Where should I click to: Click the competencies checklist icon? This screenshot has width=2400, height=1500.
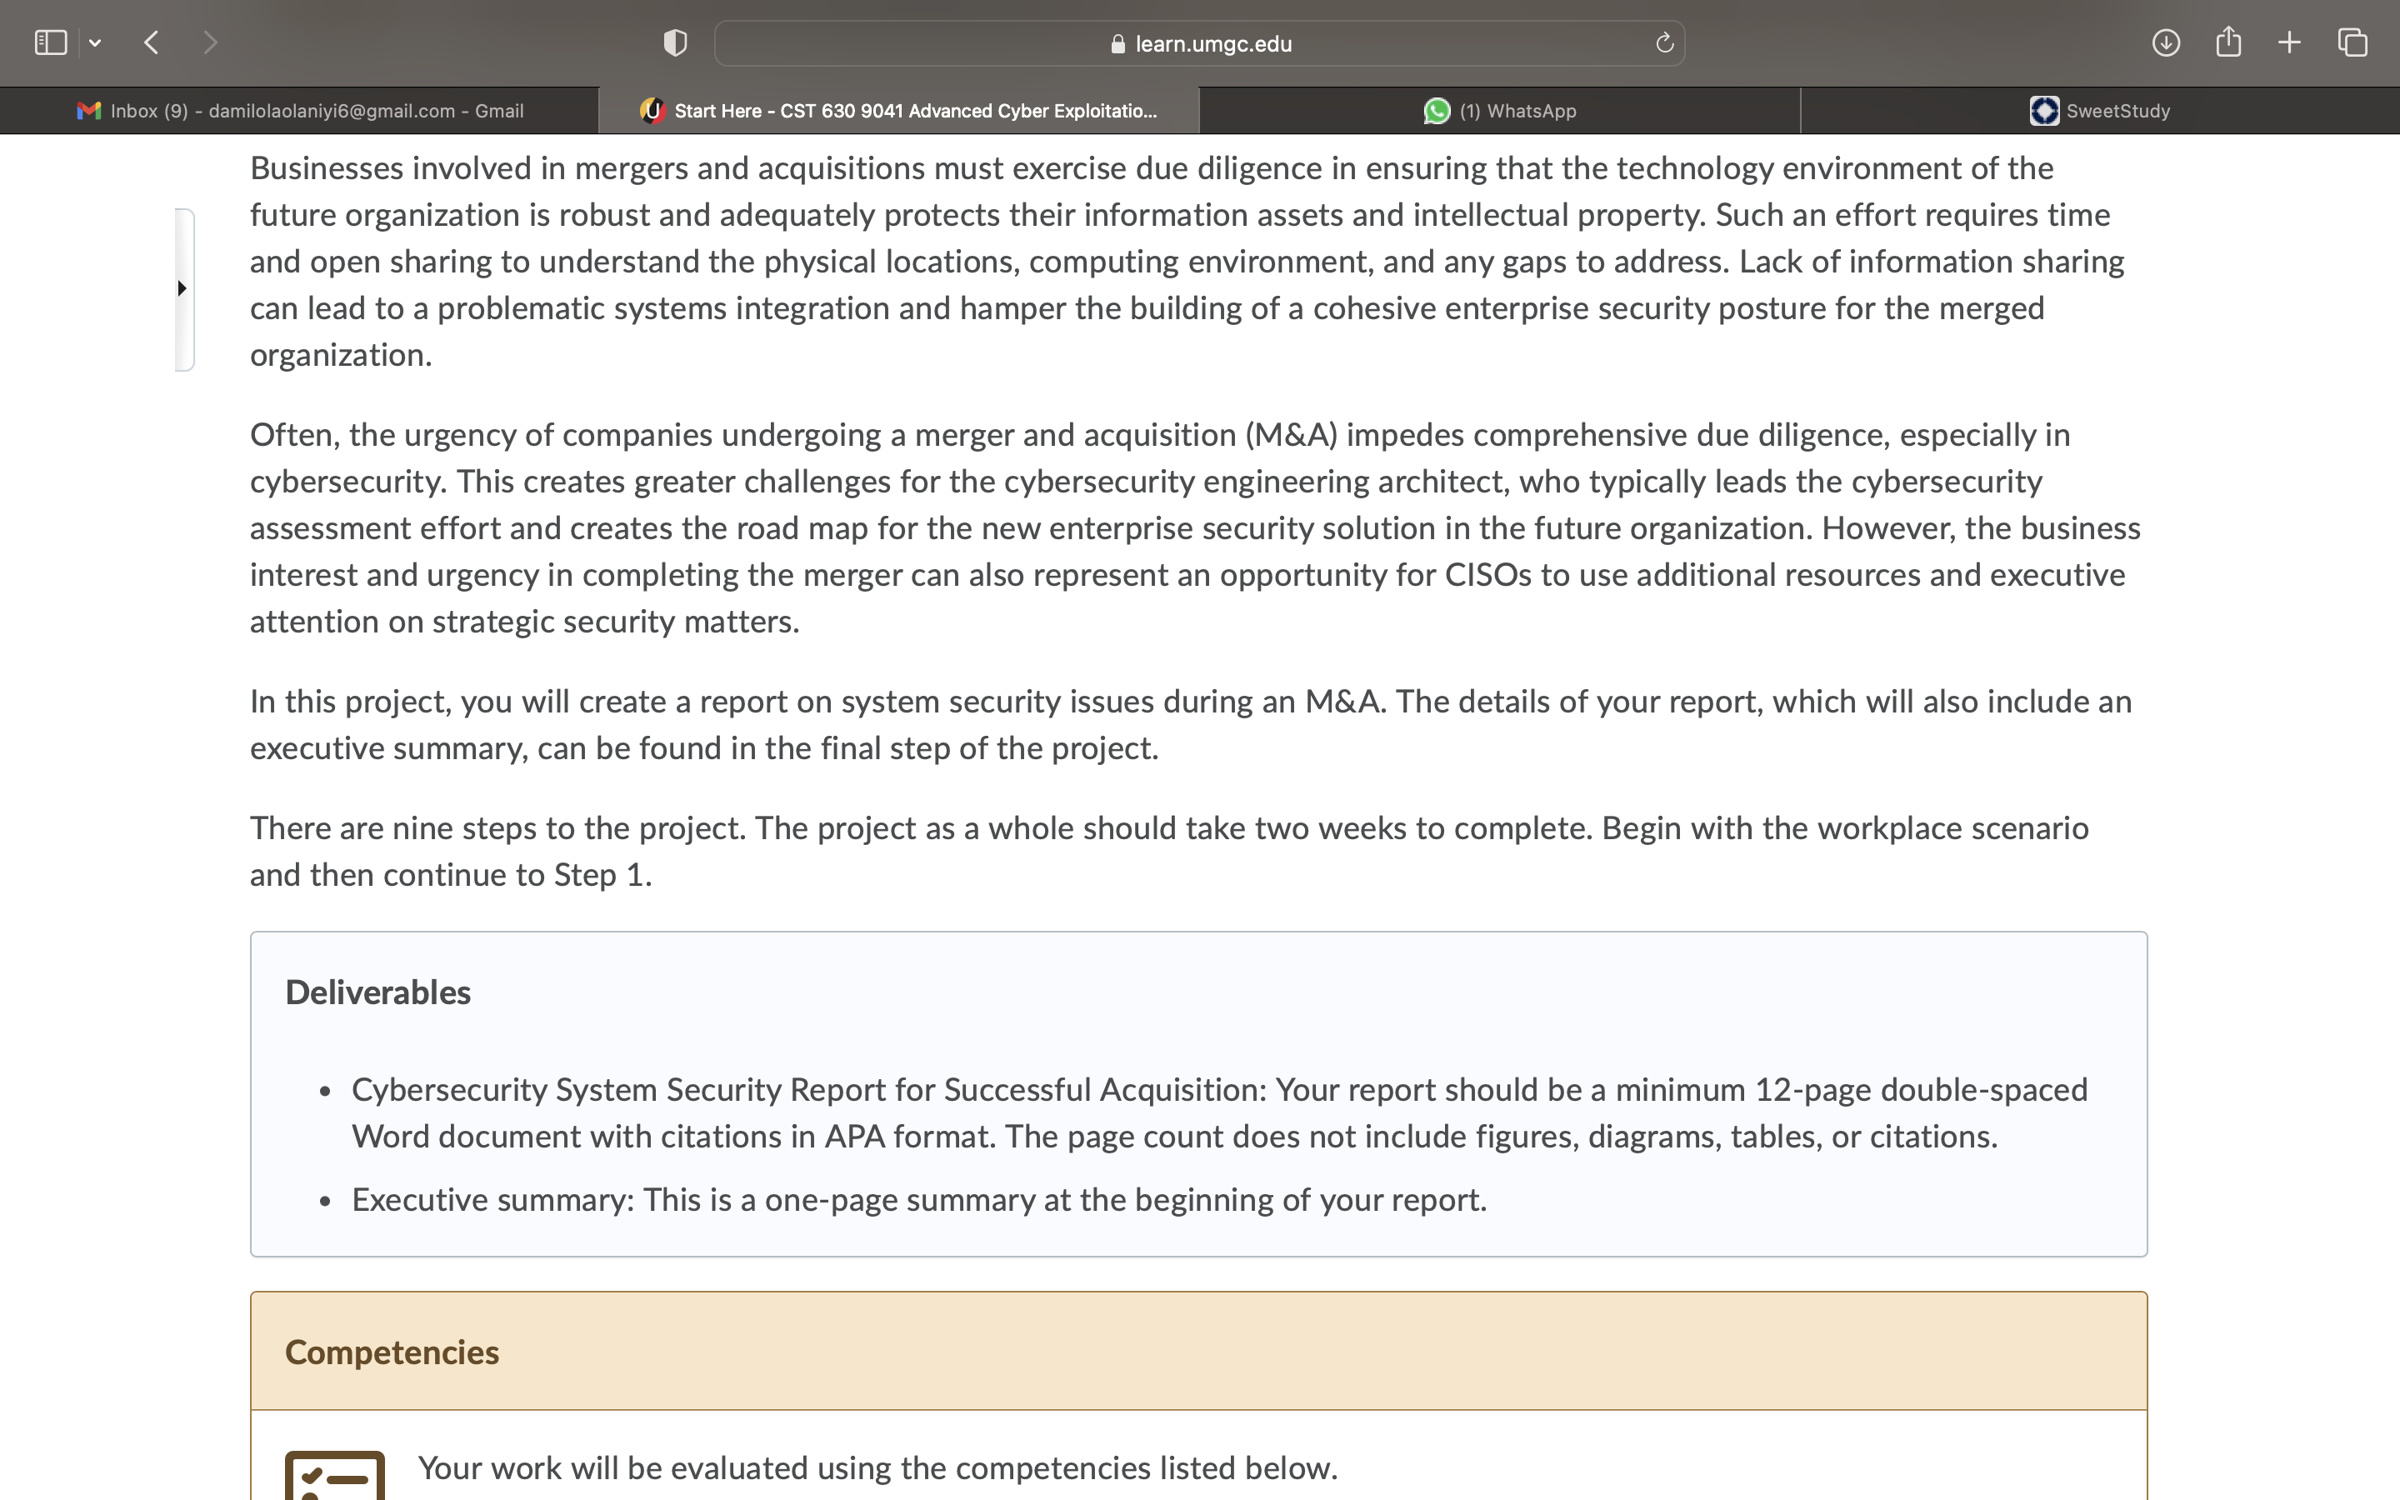pos(334,1475)
